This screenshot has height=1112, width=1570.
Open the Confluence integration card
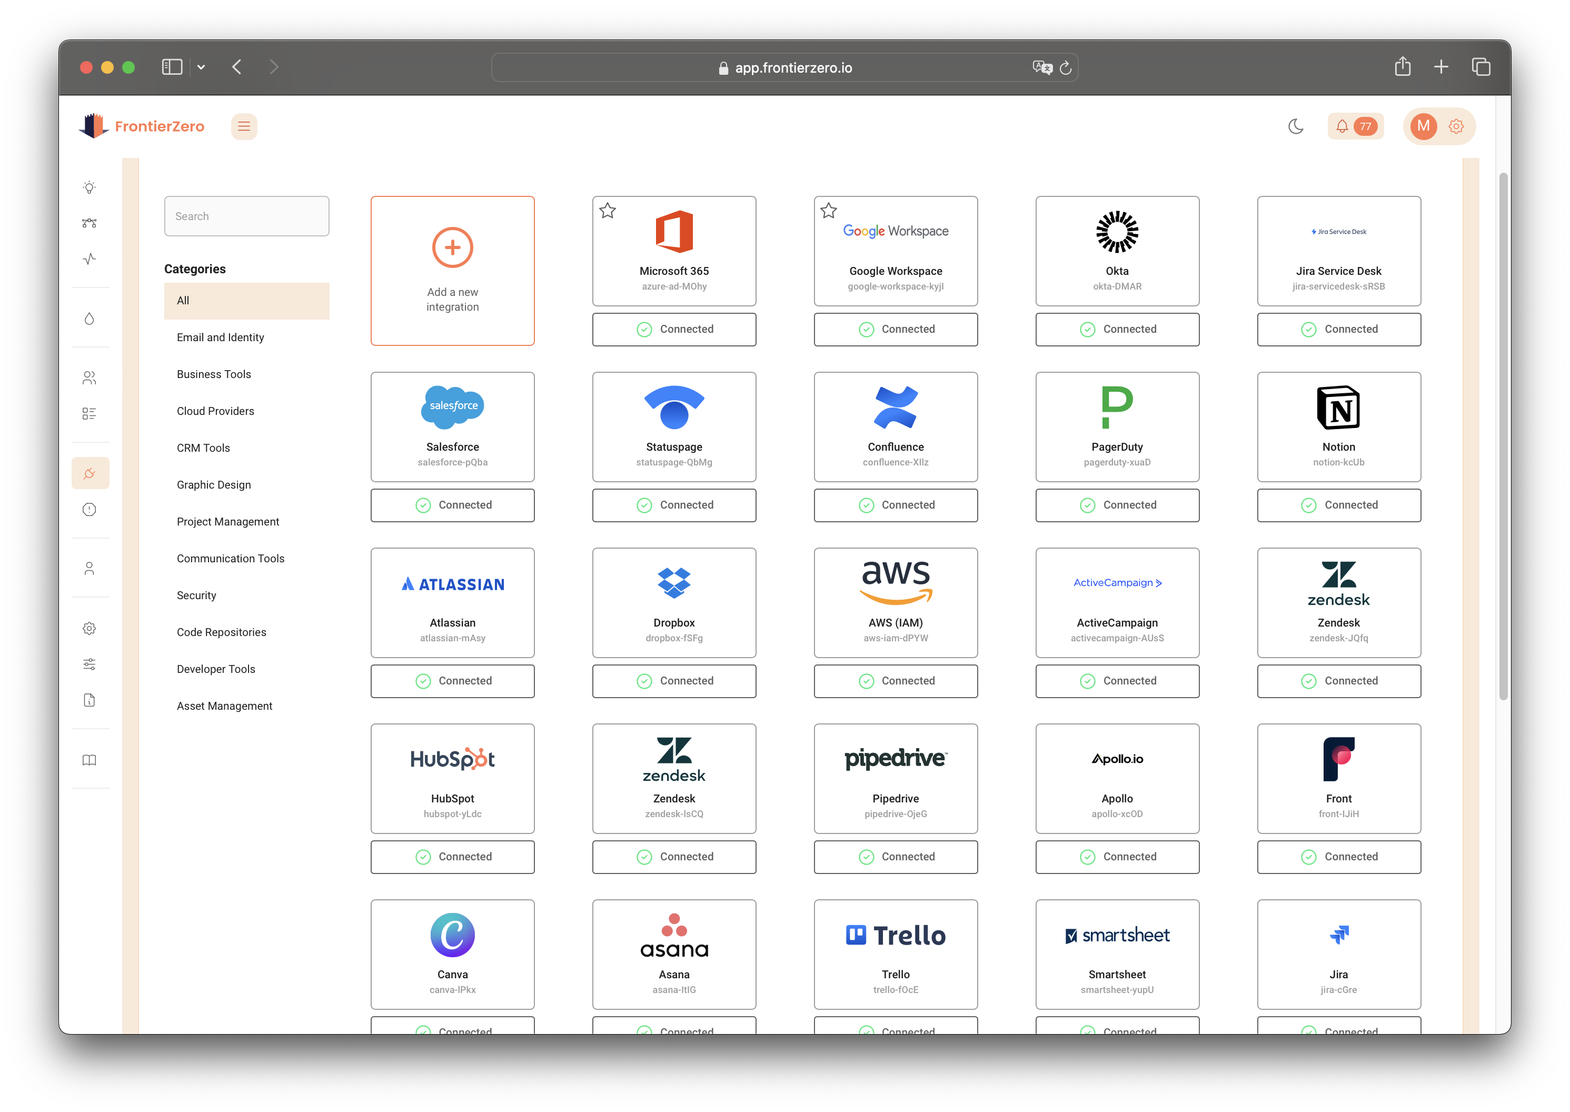point(896,428)
